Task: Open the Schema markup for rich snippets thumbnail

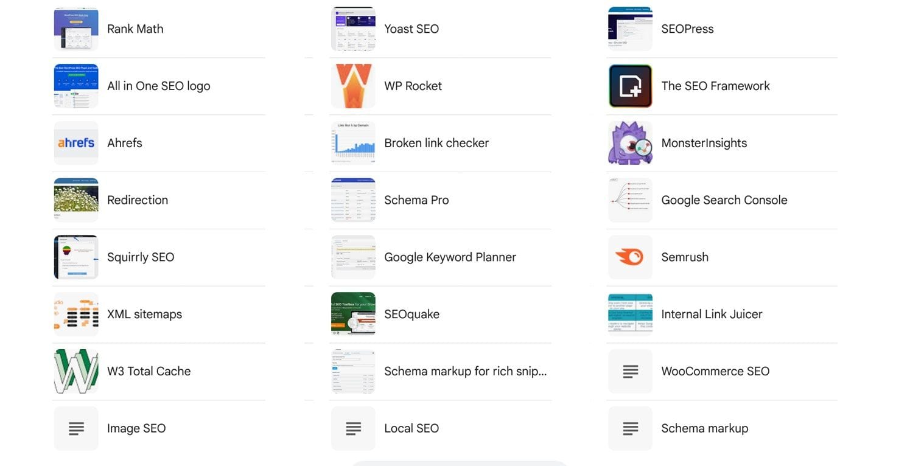Action: [353, 371]
